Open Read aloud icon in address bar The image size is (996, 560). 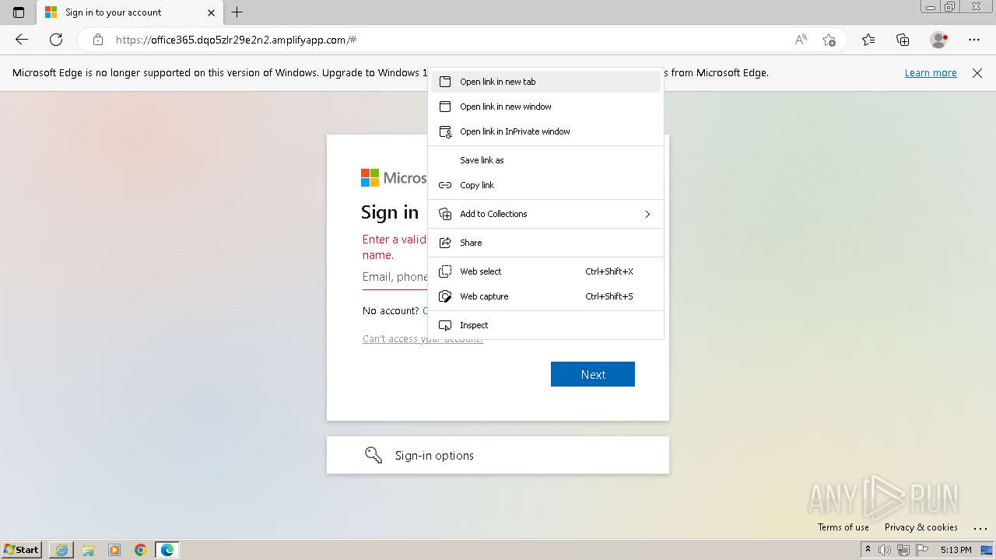click(801, 40)
